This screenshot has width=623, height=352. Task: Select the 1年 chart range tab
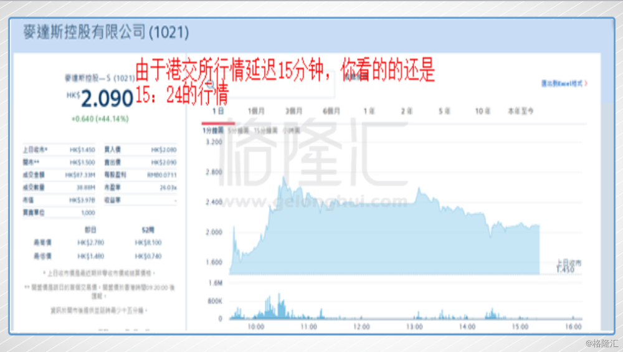369,112
